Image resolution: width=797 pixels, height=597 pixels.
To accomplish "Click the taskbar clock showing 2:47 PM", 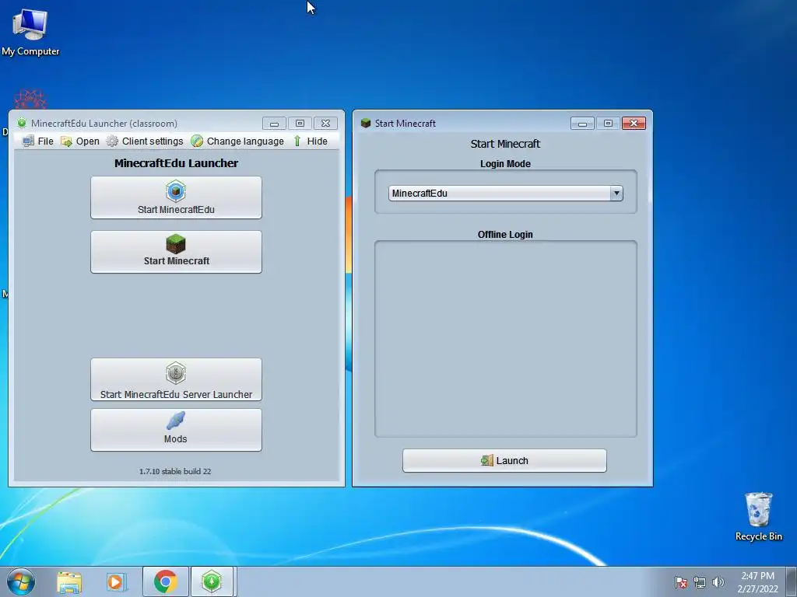I will coord(757,582).
